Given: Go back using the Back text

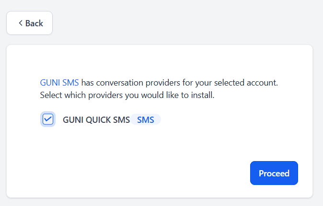Looking at the screenshot, I should (34, 23).
